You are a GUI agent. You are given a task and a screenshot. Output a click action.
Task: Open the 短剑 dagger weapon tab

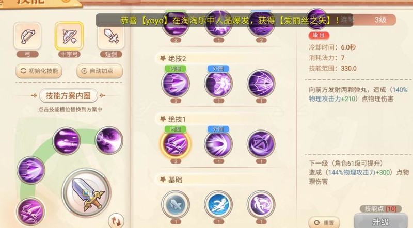111,36
